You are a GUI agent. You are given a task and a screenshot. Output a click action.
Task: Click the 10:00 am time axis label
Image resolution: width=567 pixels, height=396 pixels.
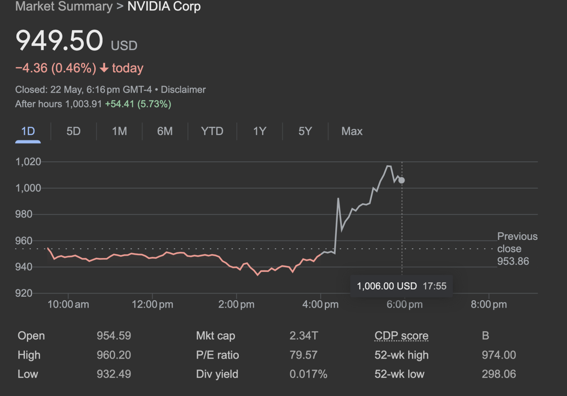(x=68, y=304)
